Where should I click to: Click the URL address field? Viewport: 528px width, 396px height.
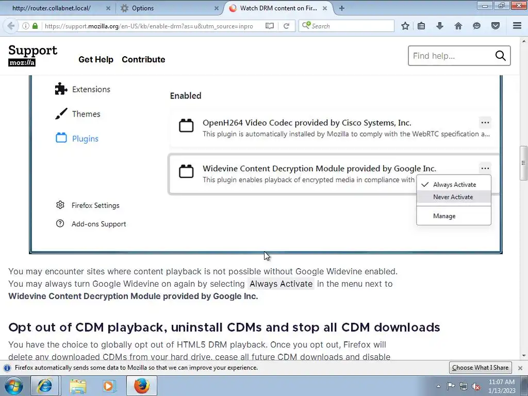point(149,26)
